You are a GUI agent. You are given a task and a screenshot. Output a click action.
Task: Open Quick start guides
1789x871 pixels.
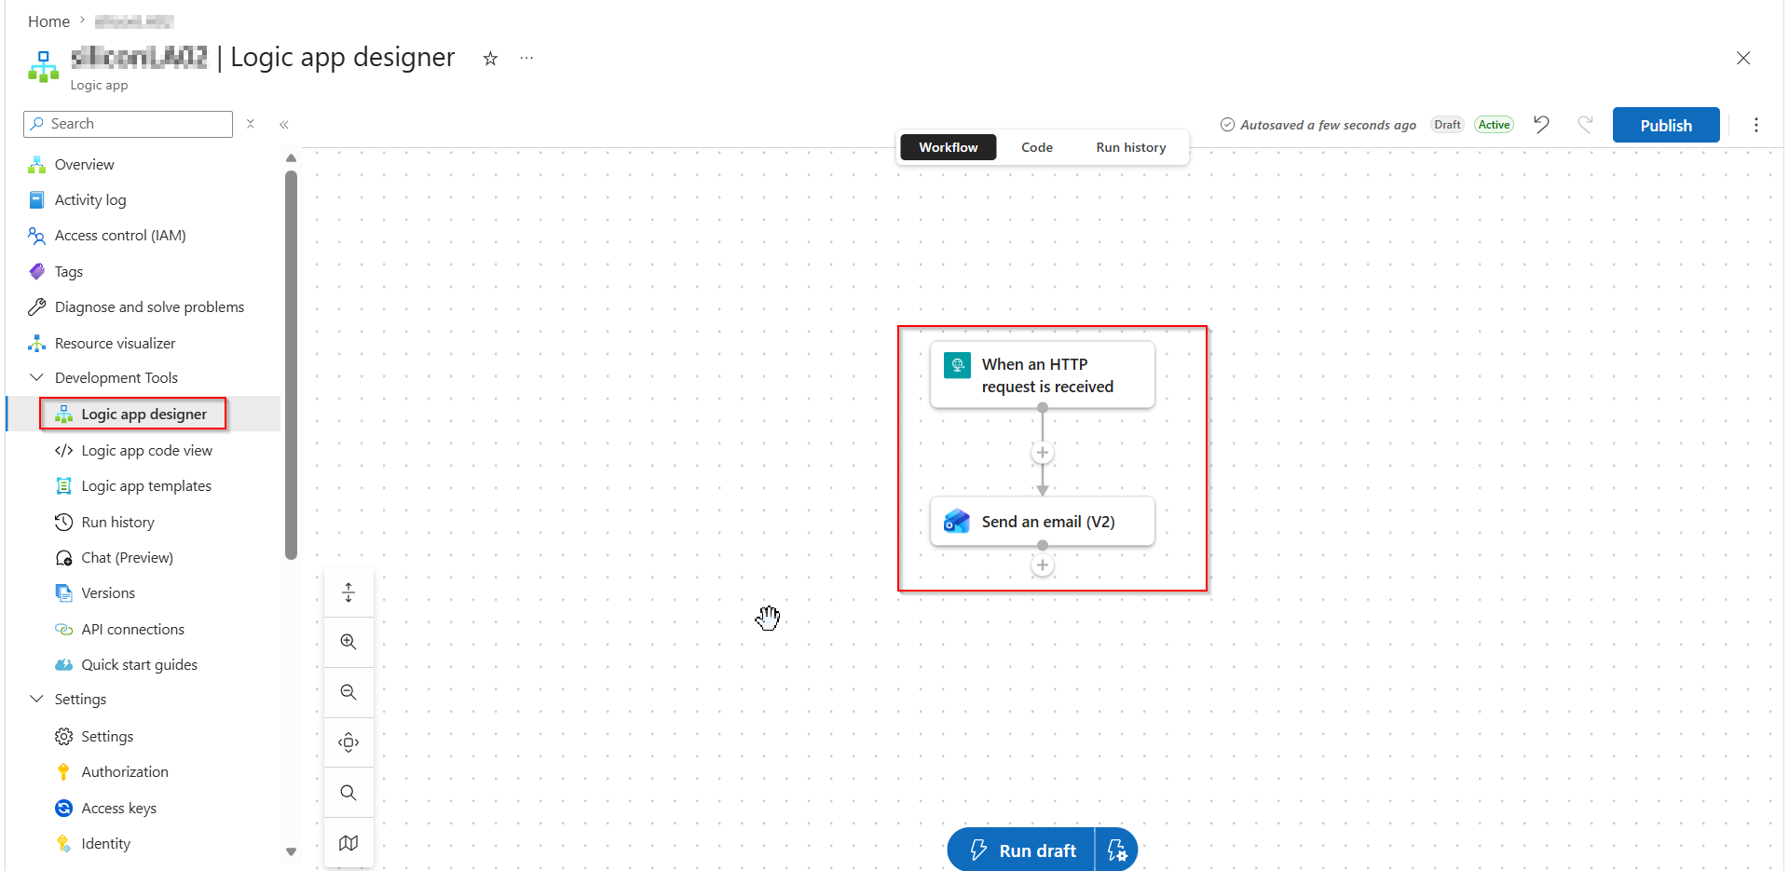pyautogui.click(x=139, y=665)
